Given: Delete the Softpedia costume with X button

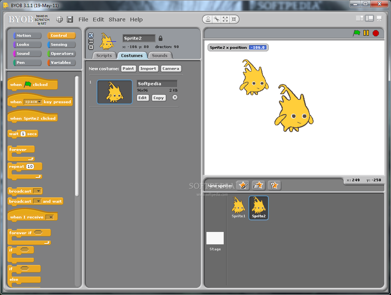Looking at the screenshot, I should [x=175, y=97].
